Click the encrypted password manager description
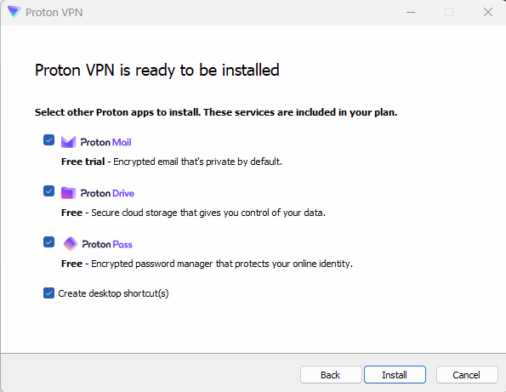The image size is (506, 392). 207,264
